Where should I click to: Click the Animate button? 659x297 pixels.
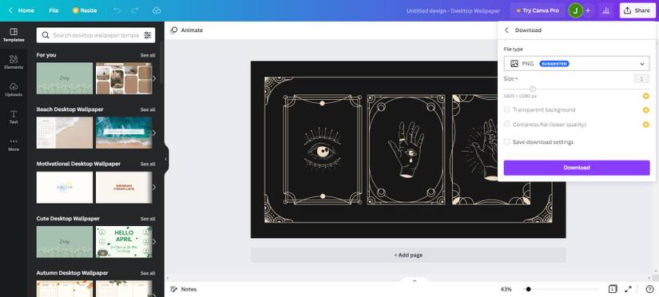[x=187, y=30]
